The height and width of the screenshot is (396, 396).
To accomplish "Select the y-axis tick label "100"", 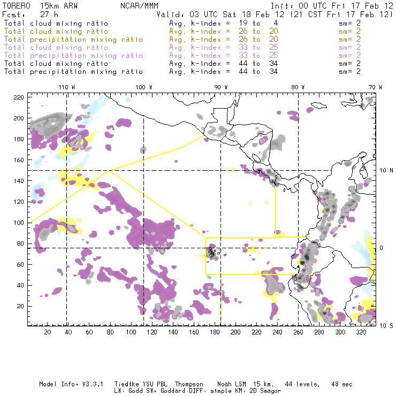I will pos(18,223).
